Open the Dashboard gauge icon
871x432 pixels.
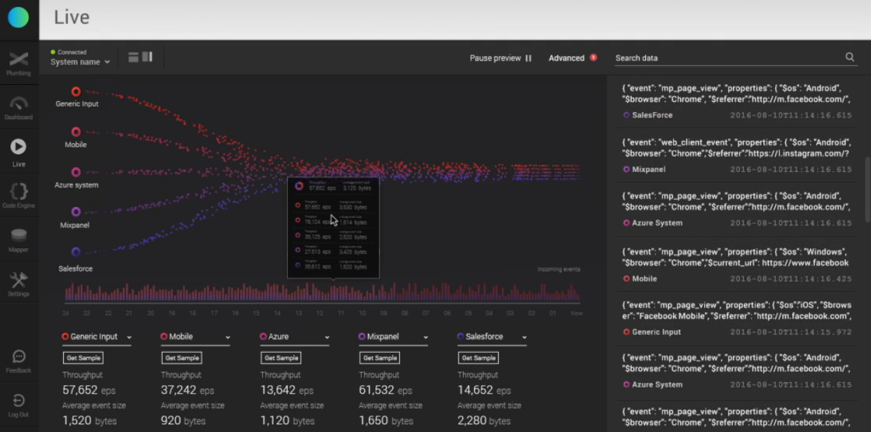point(19,103)
